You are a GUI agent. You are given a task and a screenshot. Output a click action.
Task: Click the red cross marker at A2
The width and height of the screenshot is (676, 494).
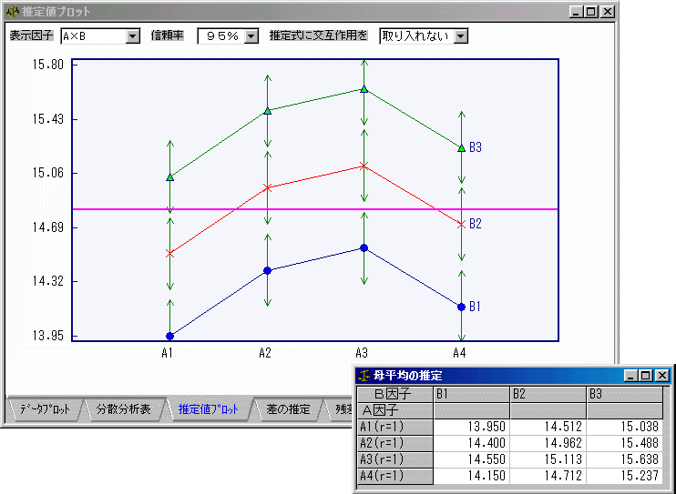(x=267, y=187)
